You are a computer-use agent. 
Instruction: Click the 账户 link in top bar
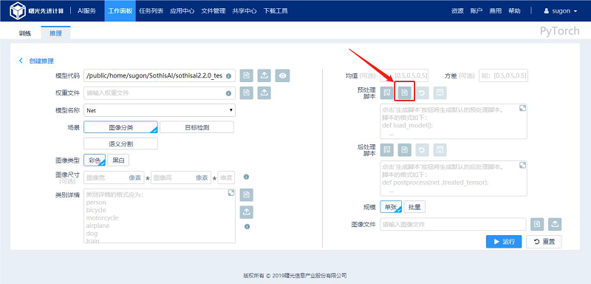tap(476, 11)
